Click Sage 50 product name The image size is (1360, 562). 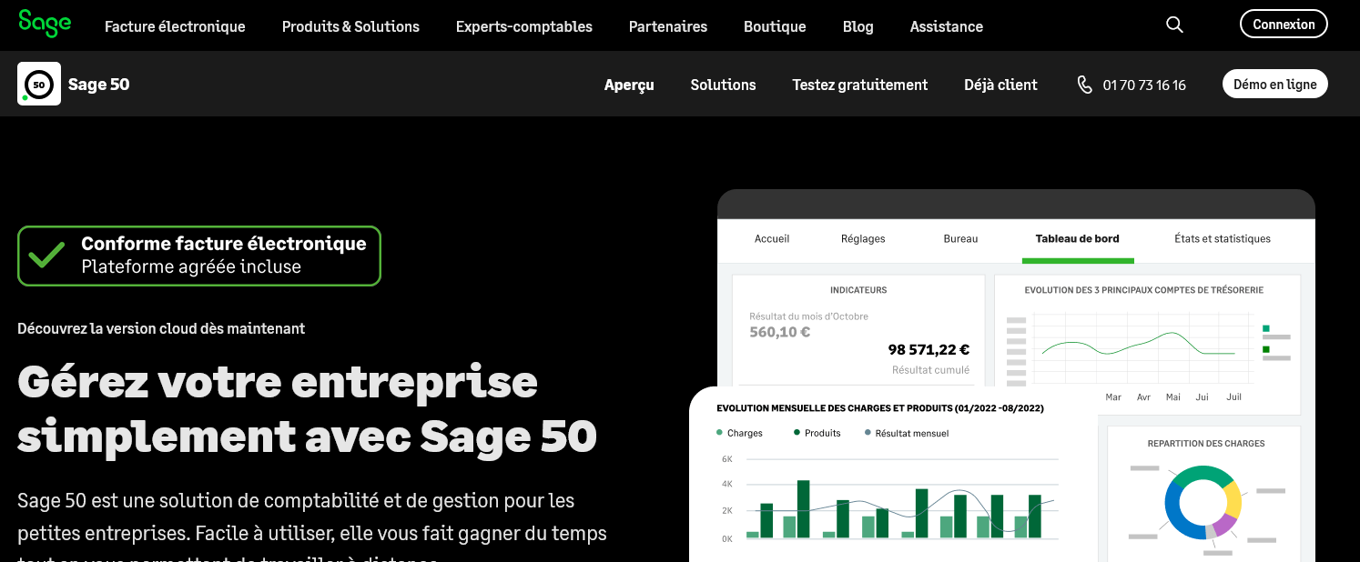(98, 85)
